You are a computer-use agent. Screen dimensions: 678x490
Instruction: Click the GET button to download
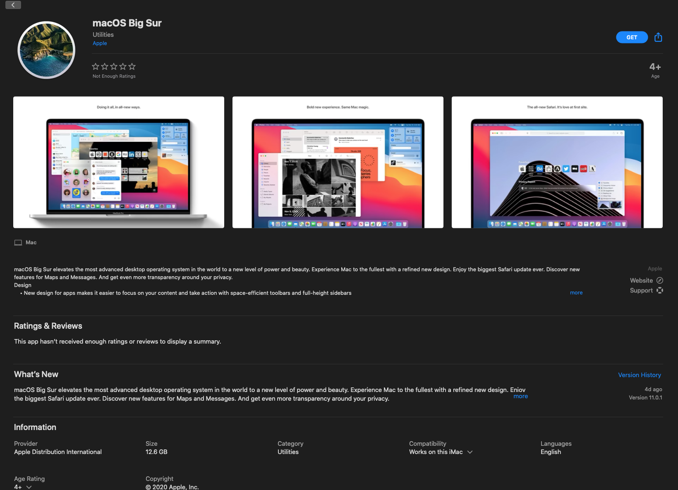632,37
